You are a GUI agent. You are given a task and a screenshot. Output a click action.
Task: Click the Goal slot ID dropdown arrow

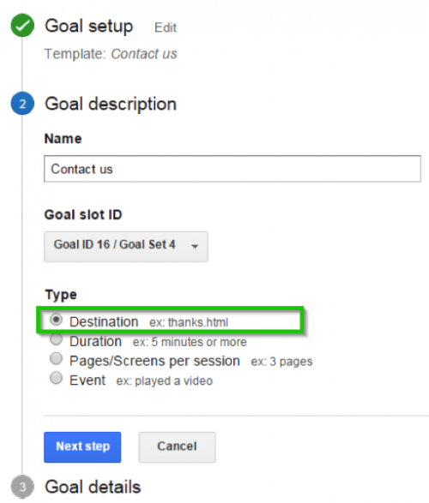coord(195,247)
